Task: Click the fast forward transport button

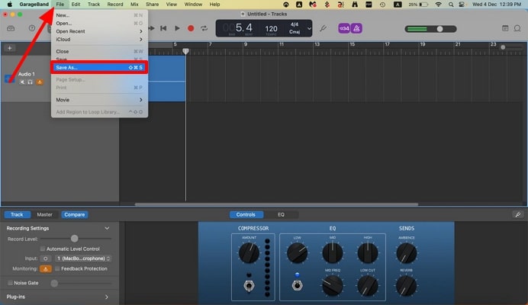Action: tap(152, 28)
